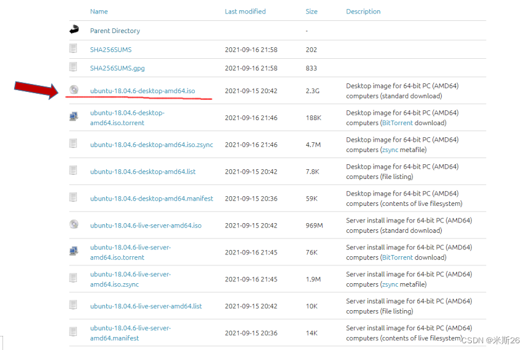Download the live-server-amd64.iso.torrent file
529x350 pixels.
131,253
